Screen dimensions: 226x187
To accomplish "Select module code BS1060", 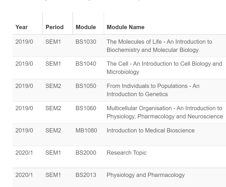I will [86, 108].
